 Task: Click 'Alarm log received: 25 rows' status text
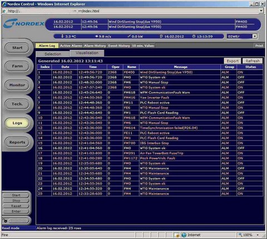(59, 228)
